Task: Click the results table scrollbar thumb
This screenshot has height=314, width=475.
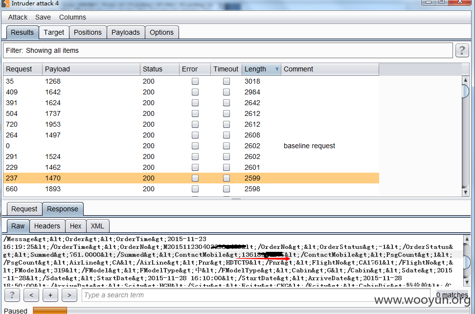Action: [465, 91]
